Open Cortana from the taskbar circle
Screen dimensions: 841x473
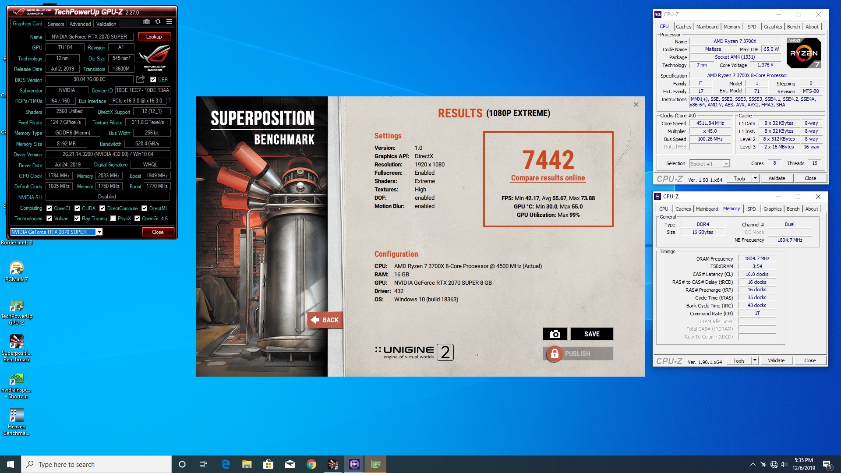[182, 464]
